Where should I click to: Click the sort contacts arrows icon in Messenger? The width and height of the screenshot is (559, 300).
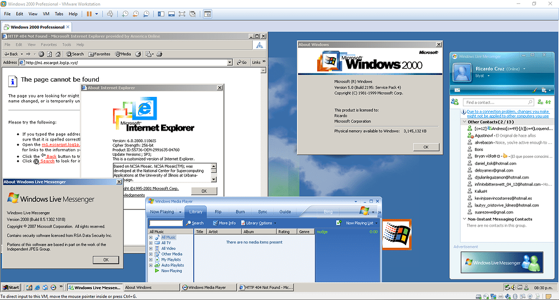click(548, 102)
